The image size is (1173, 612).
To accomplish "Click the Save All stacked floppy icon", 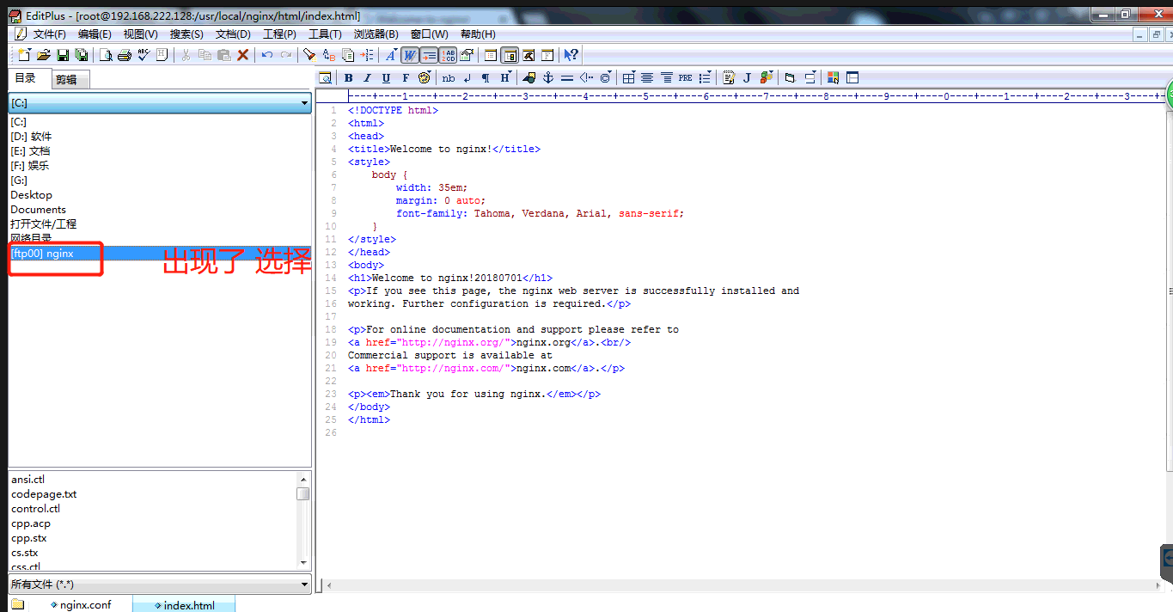I will click(x=81, y=55).
